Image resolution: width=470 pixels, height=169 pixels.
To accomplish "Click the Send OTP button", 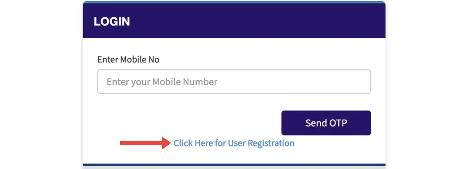I will click(x=326, y=123).
